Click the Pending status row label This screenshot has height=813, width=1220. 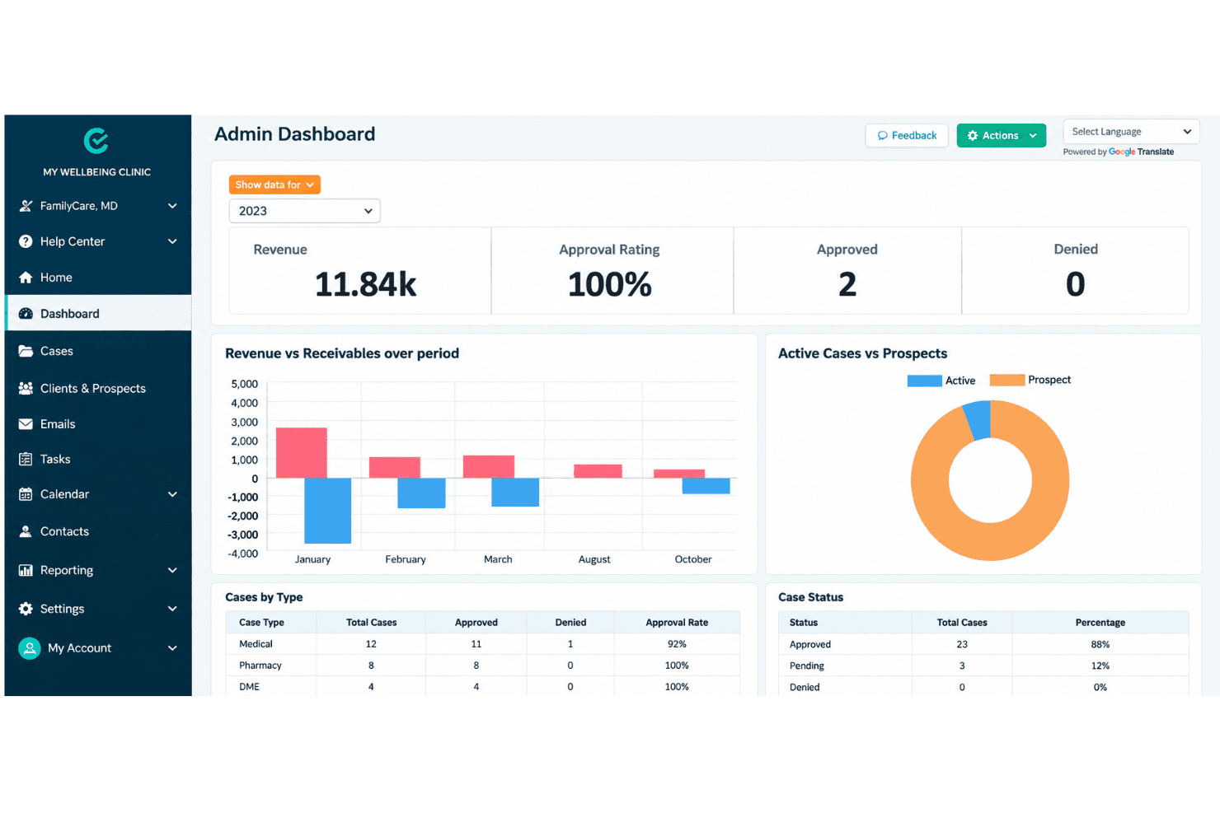click(x=807, y=666)
